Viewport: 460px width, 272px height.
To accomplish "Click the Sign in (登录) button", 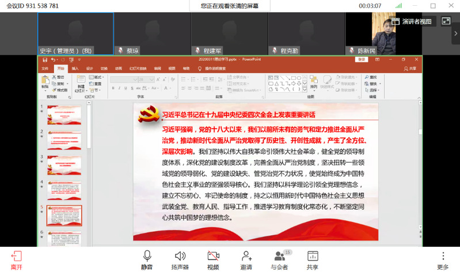I will pyautogui.click(x=362, y=59).
